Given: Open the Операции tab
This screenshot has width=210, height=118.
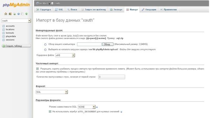Looking at the screenshot, I should tap(149, 10).
